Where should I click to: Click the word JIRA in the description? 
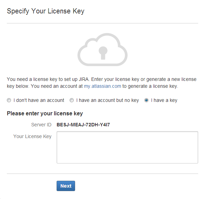(84, 79)
